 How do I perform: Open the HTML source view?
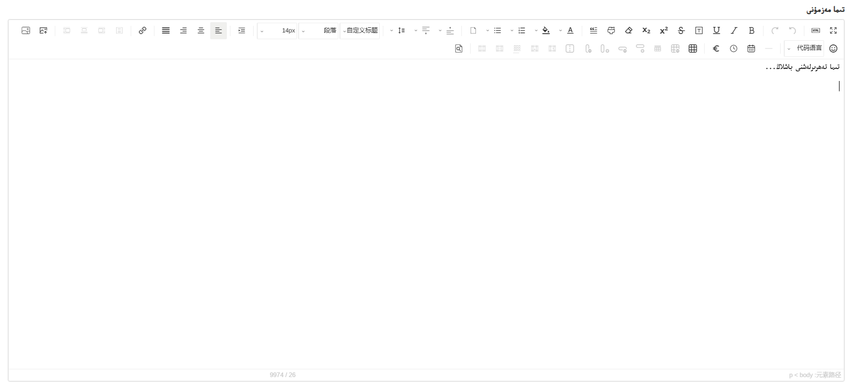coord(815,30)
